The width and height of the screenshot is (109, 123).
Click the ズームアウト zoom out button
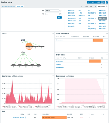coord(89,7)
